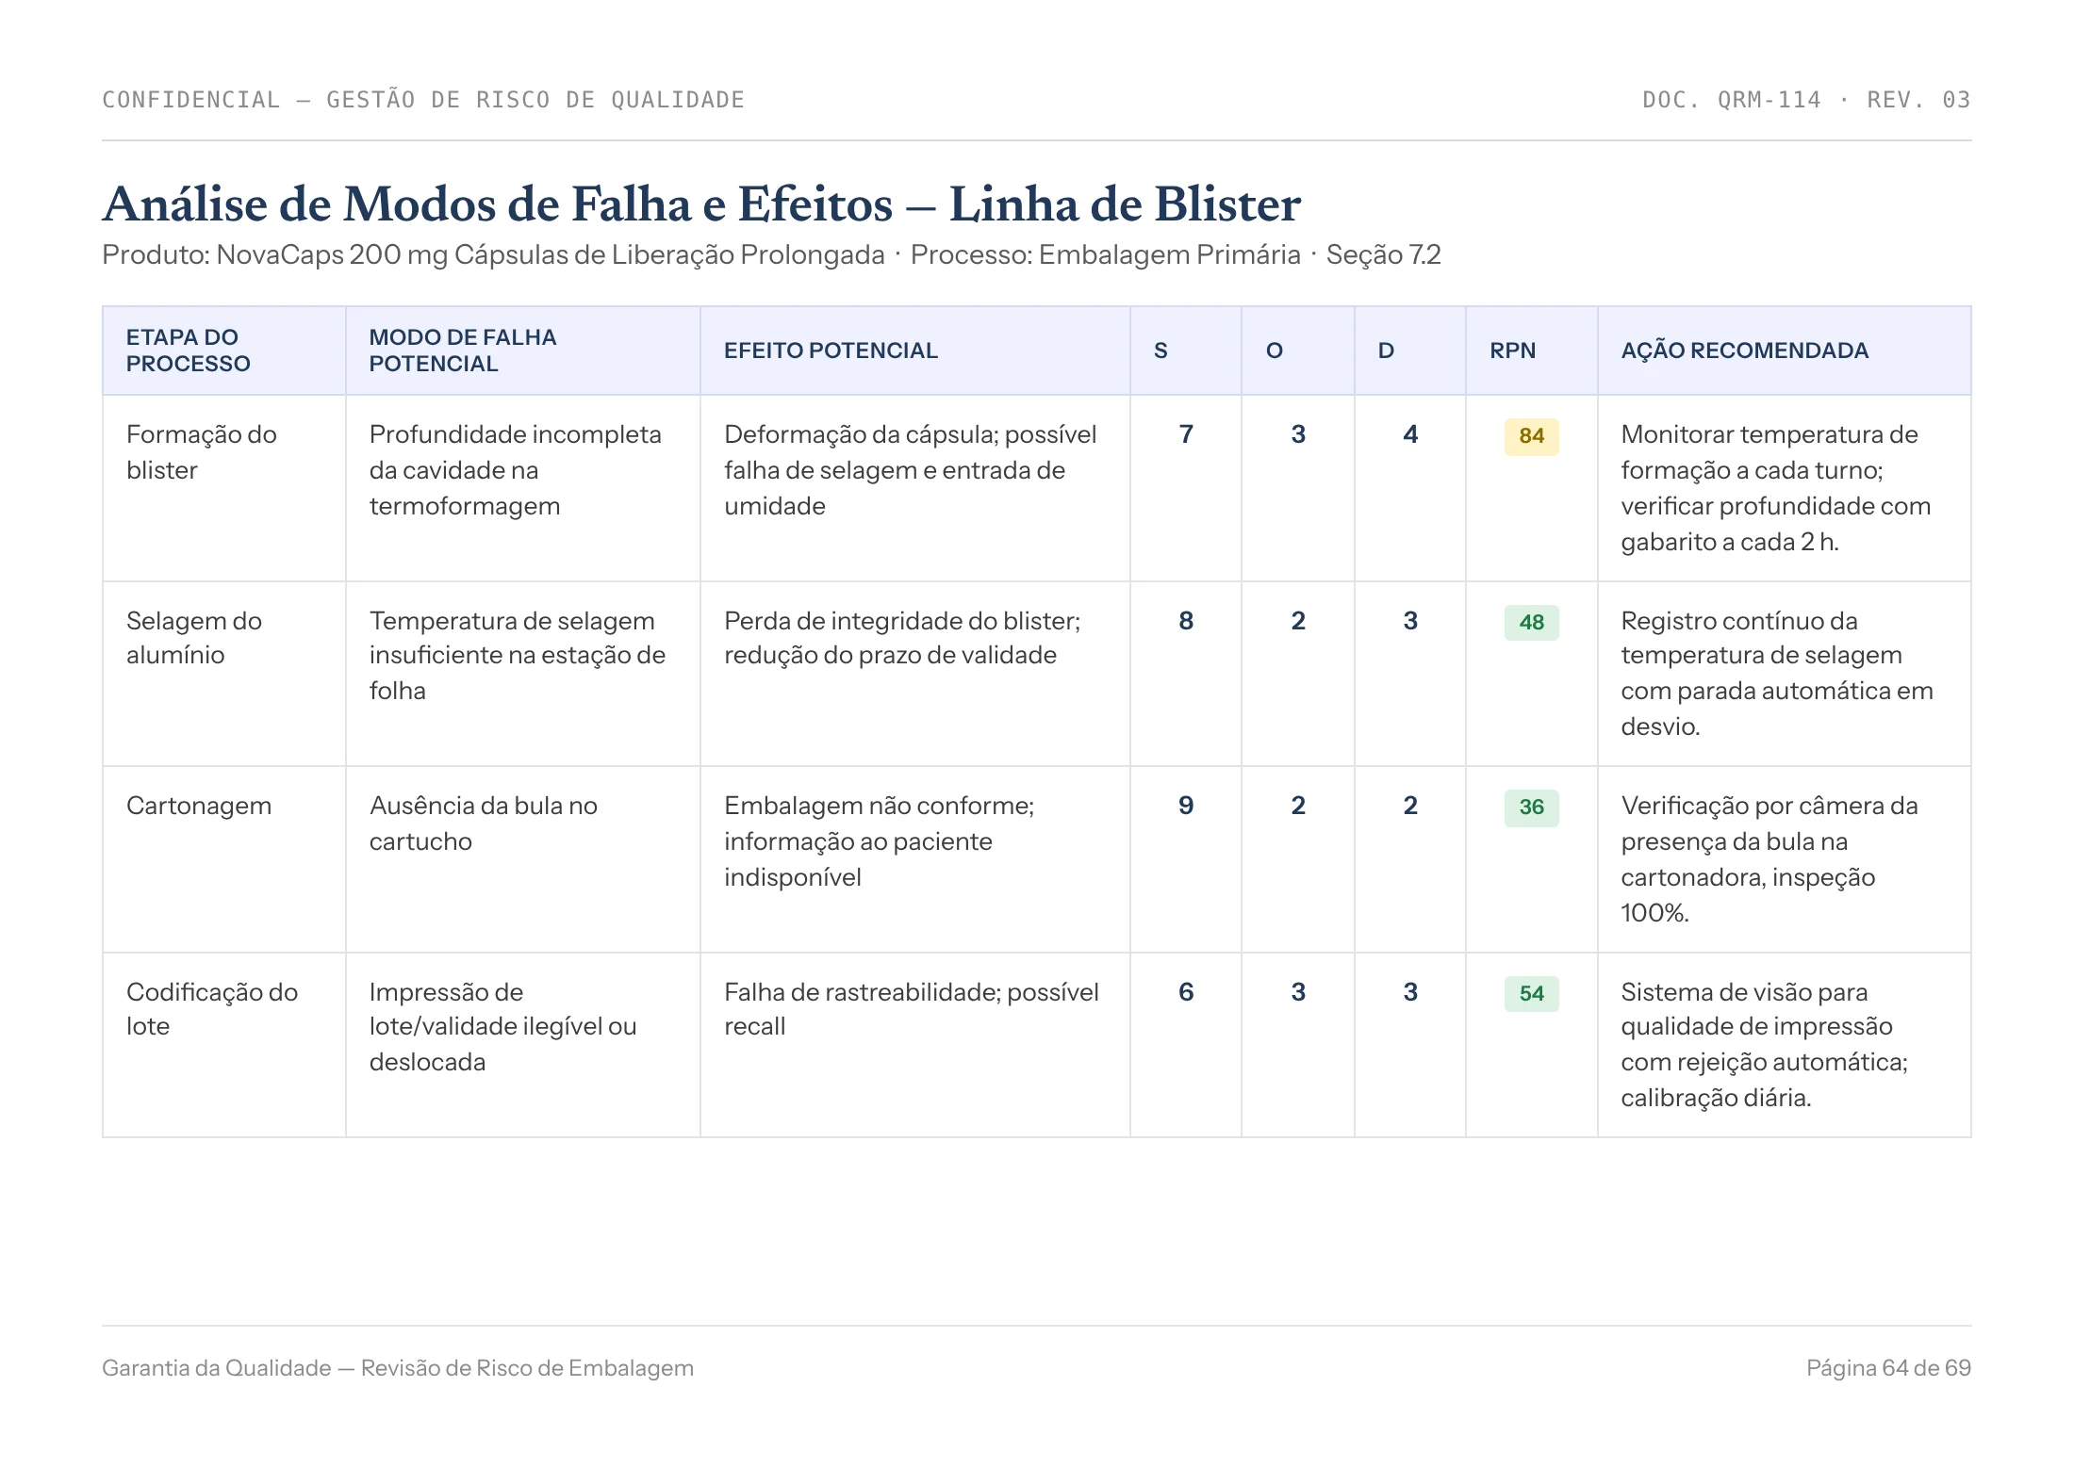Click severity value 9 in Cartonagem row
The height and width of the screenshot is (1468, 2074).
(1186, 806)
